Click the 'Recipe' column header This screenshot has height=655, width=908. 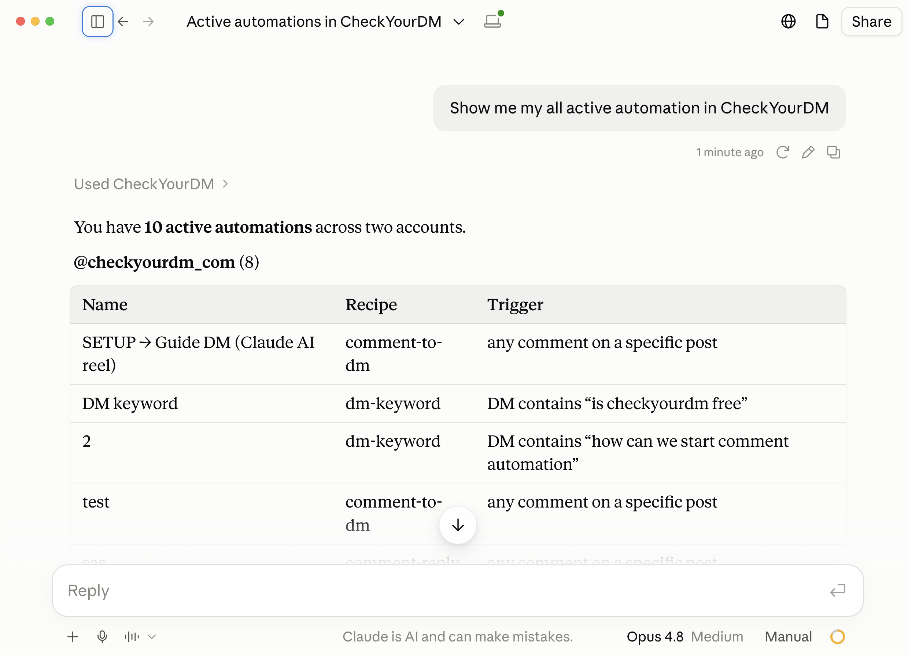click(x=371, y=305)
